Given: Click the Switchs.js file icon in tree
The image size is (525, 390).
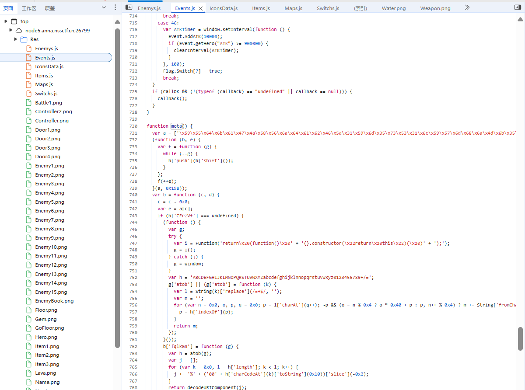Looking at the screenshot, I should coord(29,94).
